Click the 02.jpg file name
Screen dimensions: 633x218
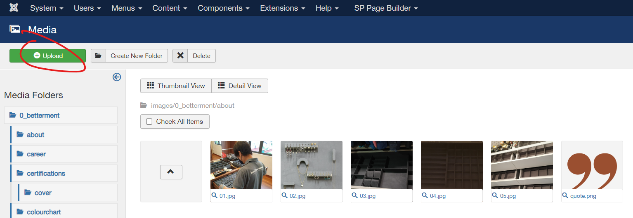298,196
